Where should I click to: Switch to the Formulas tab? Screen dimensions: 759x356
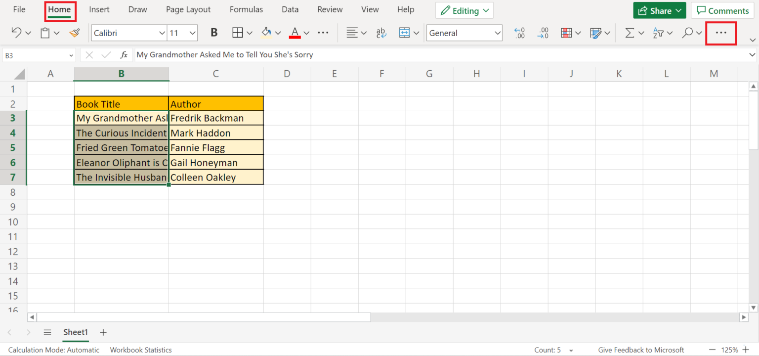246,9
